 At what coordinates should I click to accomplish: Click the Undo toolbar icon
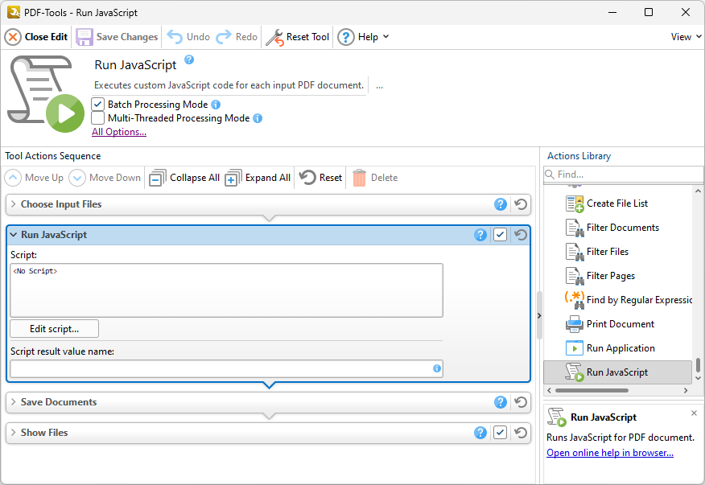pyautogui.click(x=175, y=37)
